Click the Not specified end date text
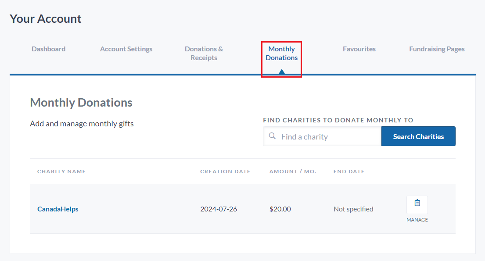Screen dimensions: 485x261 point(353,209)
